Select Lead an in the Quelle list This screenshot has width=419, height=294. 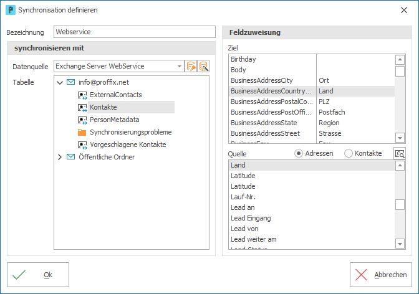312,207
